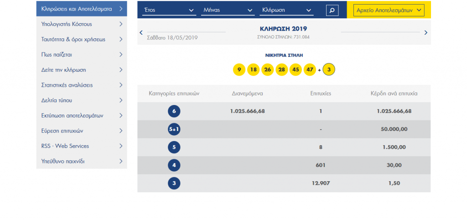This screenshot has width=467, height=220.
Task: Open the Κλήρωση draw dropdown
Action: [x=286, y=10]
